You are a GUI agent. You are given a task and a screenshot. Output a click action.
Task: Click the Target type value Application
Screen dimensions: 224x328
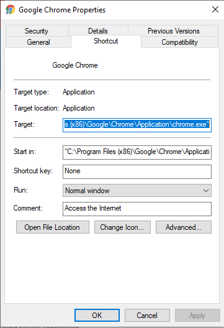tap(79, 92)
